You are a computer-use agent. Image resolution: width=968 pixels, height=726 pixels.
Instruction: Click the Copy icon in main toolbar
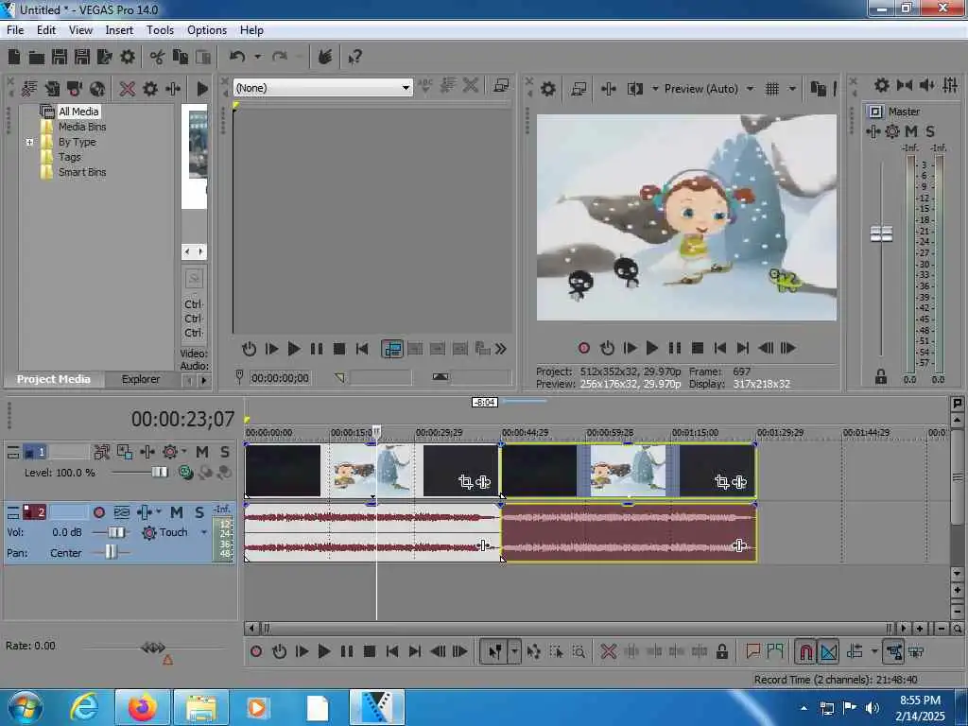click(x=181, y=58)
